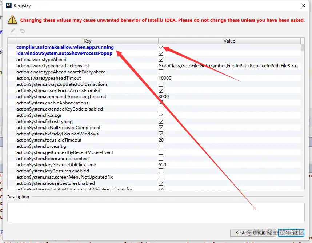Click the value 20 for focusIdleTimeout
Screen dimensions: 312x243
[161, 140]
